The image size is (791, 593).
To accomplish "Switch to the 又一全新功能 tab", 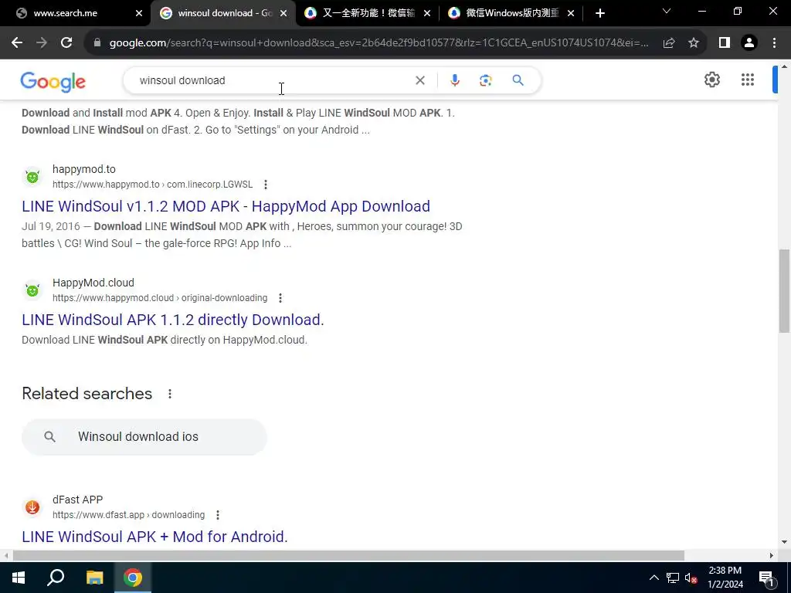I will point(368,13).
